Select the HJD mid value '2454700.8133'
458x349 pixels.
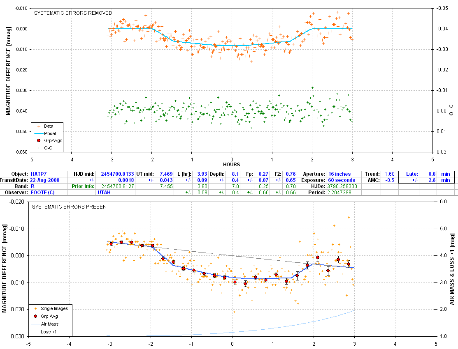(x=117, y=174)
